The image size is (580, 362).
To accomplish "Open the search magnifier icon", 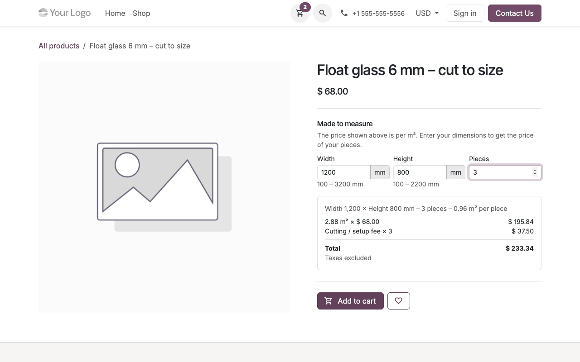I will [323, 13].
